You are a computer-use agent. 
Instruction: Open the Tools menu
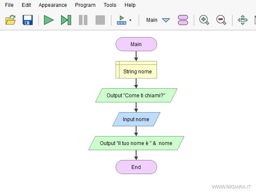(x=110, y=5)
